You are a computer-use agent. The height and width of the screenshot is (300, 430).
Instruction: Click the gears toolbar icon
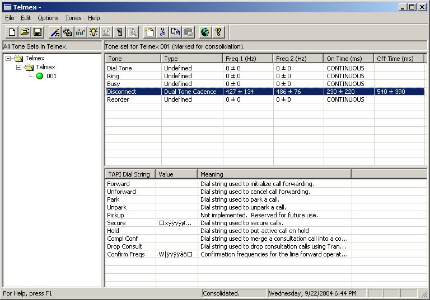(x=68, y=32)
